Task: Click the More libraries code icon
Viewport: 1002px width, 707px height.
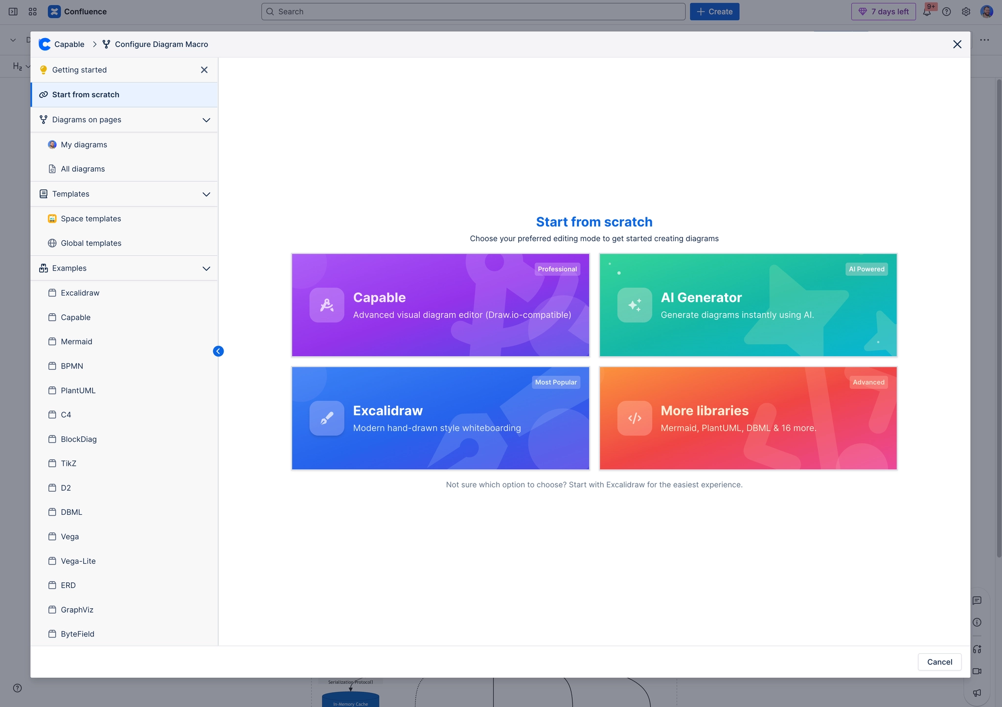Action: (x=634, y=418)
